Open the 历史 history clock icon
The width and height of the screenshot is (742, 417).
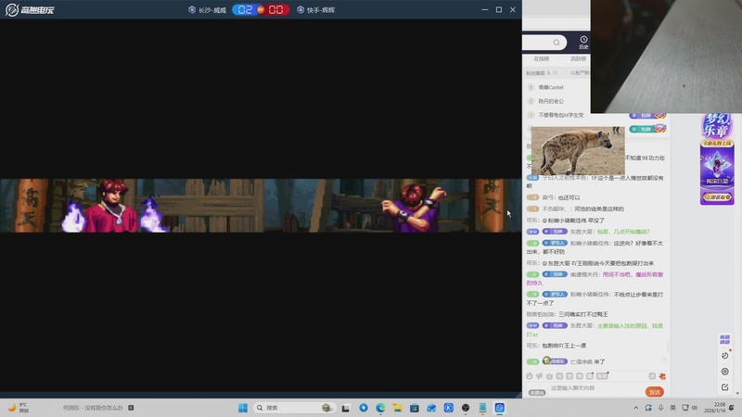(x=583, y=43)
